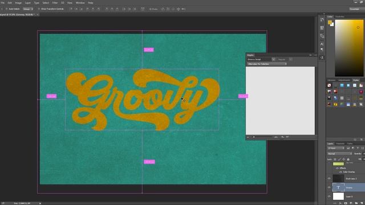Screen dimensions: 365x205
Task: Open the Auto-Select Group dropdown
Action: [x=28, y=9]
